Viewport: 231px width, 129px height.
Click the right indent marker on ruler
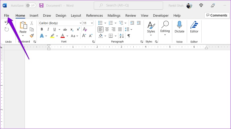point(206,48)
